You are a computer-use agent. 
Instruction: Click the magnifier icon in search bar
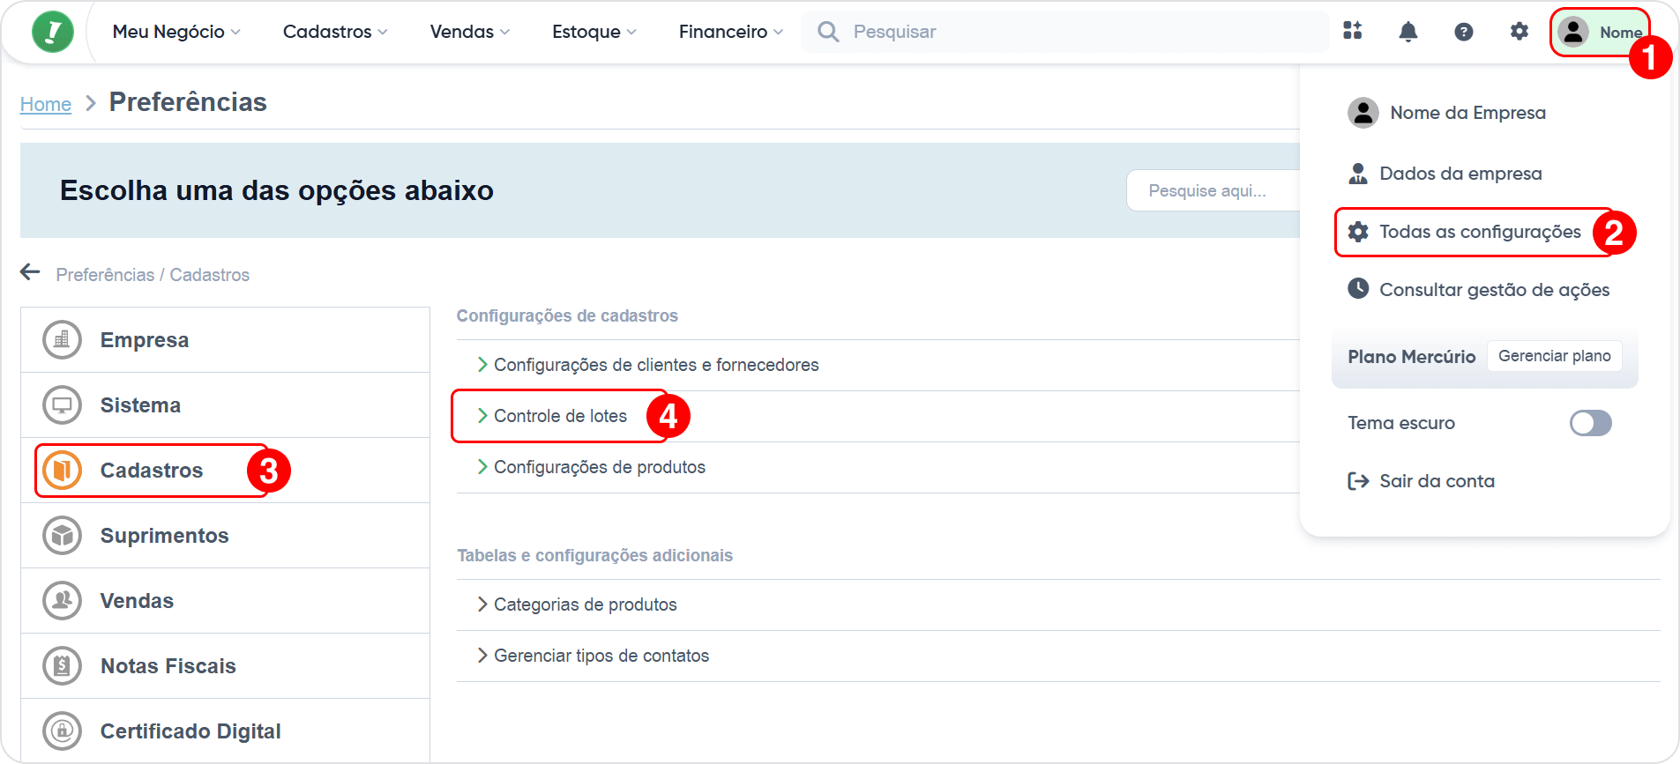pyautogui.click(x=828, y=32)
